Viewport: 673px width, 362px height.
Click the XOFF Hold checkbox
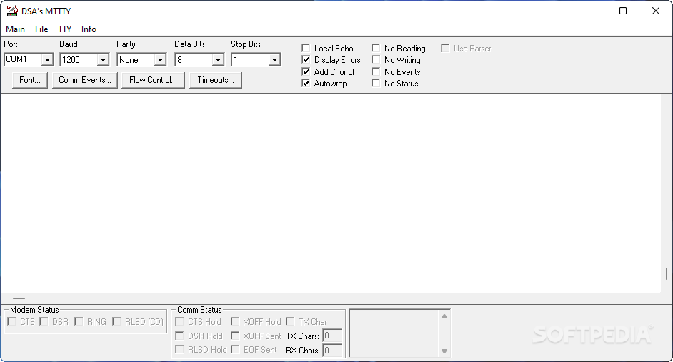(x=235, y=322)
